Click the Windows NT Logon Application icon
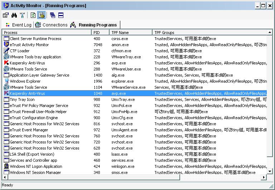Image resolution: width=275 pixels, height=190 pixels. (6, 166)
